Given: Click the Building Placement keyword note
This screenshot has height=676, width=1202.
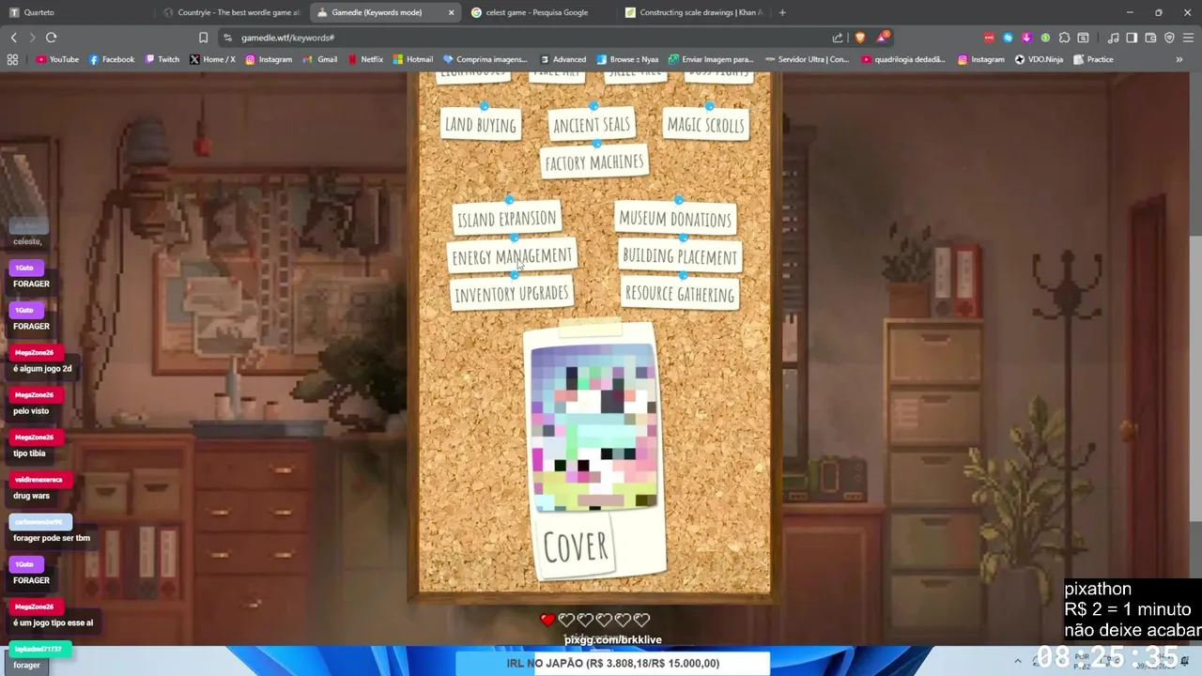Looking at the screenshot, I should (680, 256).
